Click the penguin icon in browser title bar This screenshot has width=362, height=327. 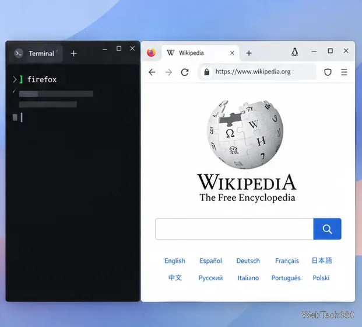click(x=294, y=52)
